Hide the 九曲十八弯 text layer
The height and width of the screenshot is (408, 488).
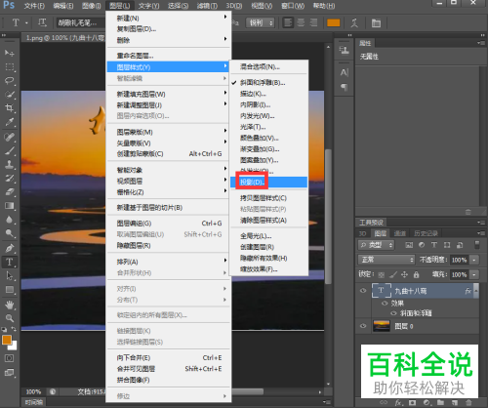363,291
